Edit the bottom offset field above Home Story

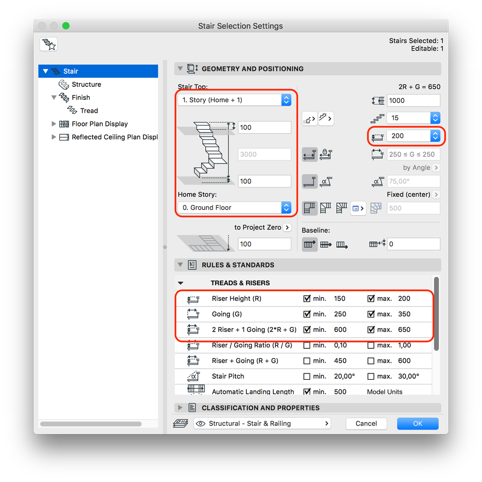tap(264, 181)
